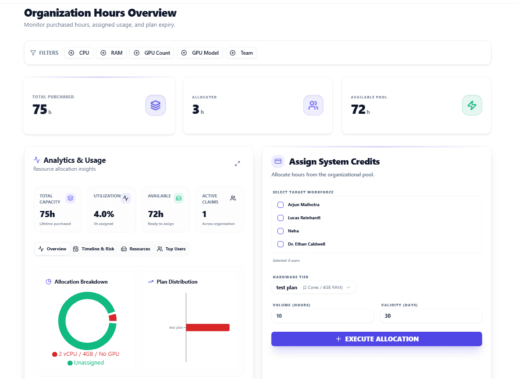This screenshot has height=379, width=519.
Task: Expand the Analytics & Usage panel
Action: coord(237,164)
